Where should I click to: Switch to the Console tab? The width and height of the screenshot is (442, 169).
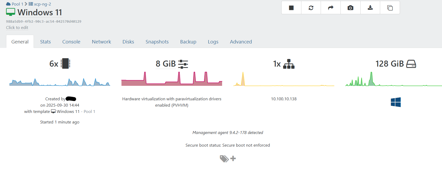71,42
